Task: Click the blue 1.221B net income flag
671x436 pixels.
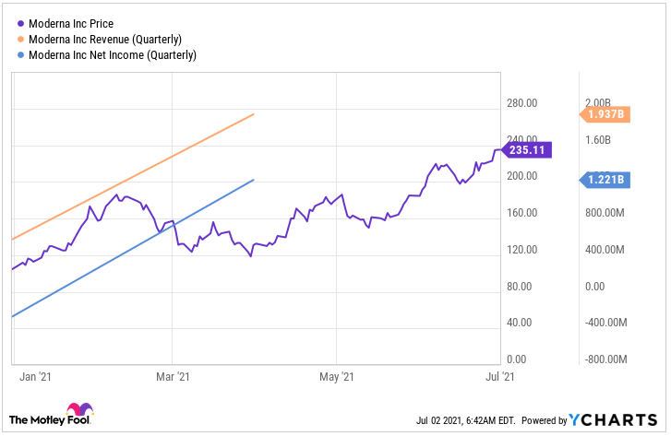Action: (606, 181)
